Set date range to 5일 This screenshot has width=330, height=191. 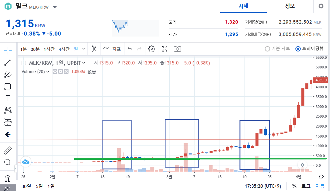tap(39, 186)
